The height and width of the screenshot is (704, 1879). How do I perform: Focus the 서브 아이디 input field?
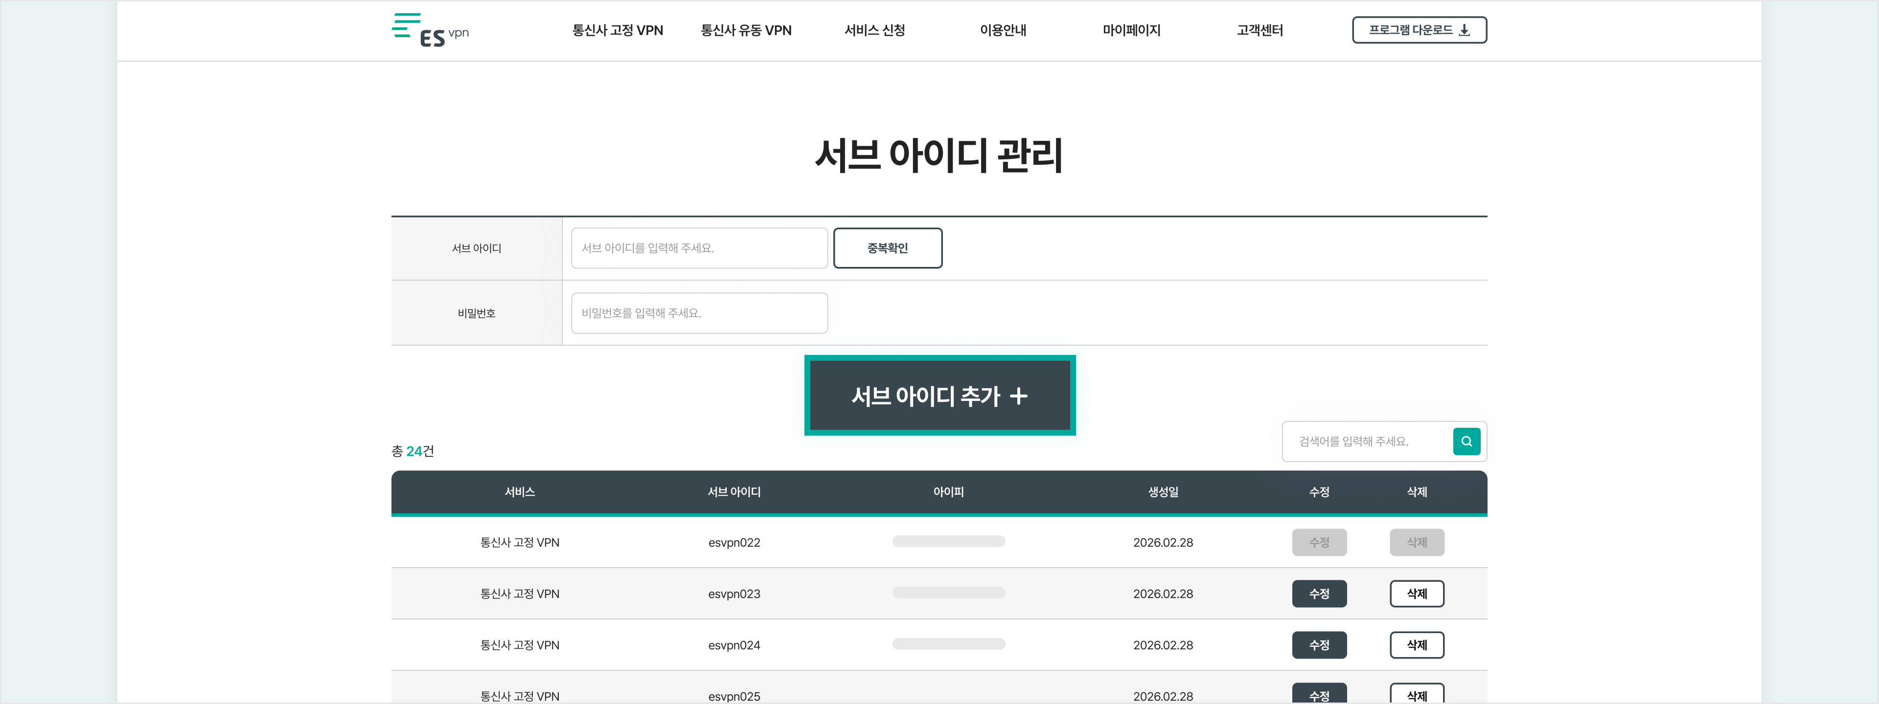698,248
